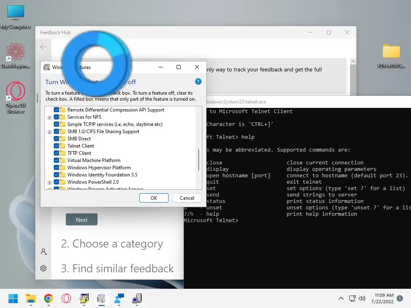Launch Opera GX Browser desktop shortcut

(x=16, y=97)
